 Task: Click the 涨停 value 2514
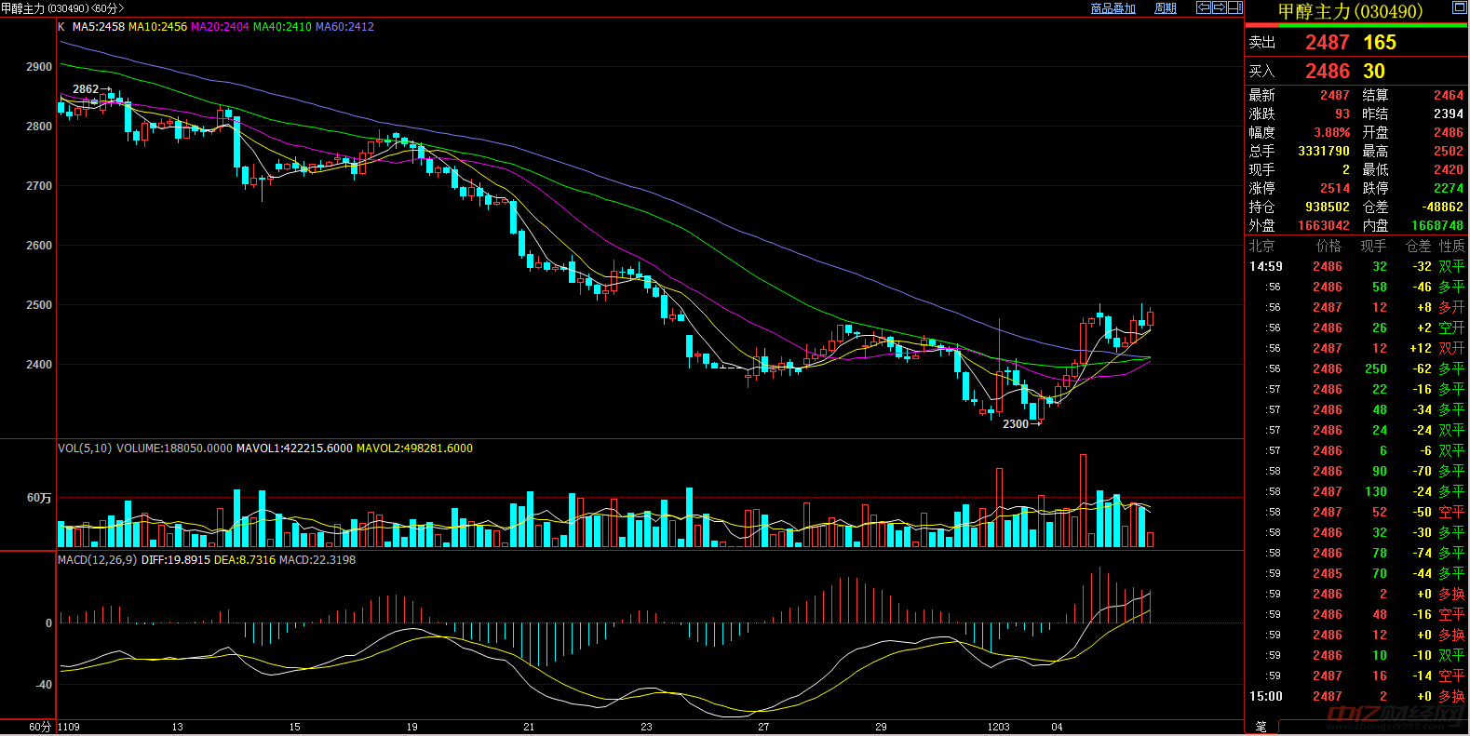pos(1335,188)
